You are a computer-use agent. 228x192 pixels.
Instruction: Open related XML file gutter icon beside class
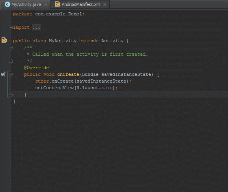point(4,40)
